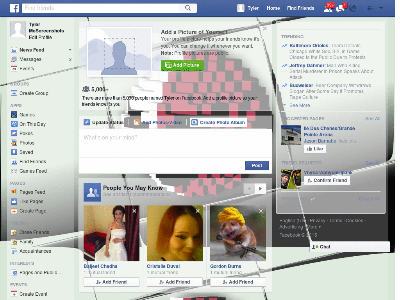
Task: Open Like Pages thumbs-up icon
Action: click(x=14, y=201)
